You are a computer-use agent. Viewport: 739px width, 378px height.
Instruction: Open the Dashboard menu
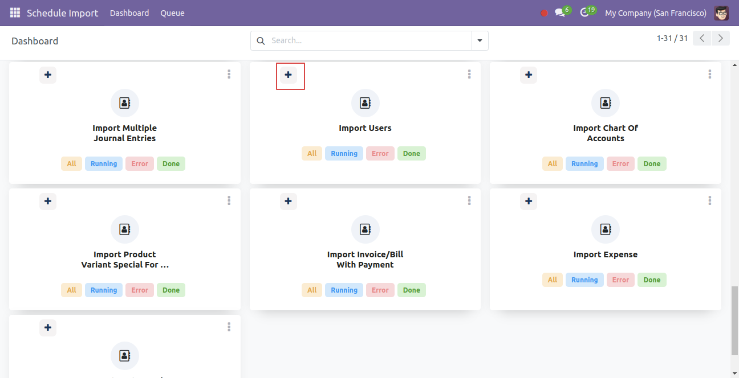tap(129, 13)
